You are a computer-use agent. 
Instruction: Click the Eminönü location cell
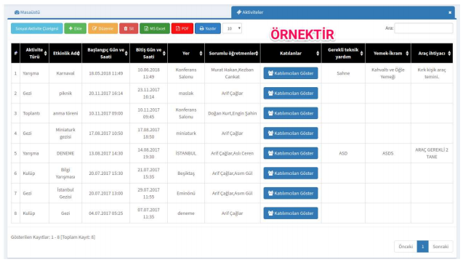(186, 193)
